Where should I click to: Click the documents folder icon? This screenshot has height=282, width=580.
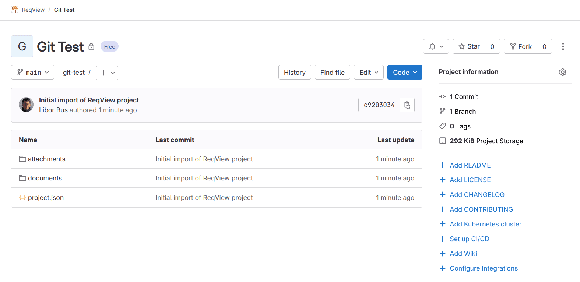tap(22, 178)
